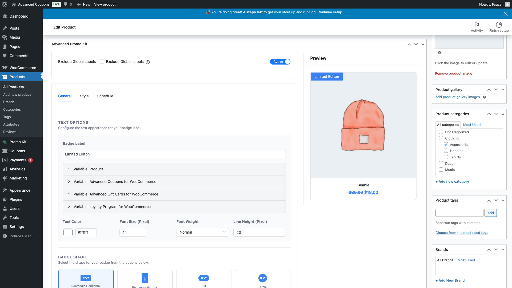Select the Pill badge shape
The image size is (512, 288).
203,279
